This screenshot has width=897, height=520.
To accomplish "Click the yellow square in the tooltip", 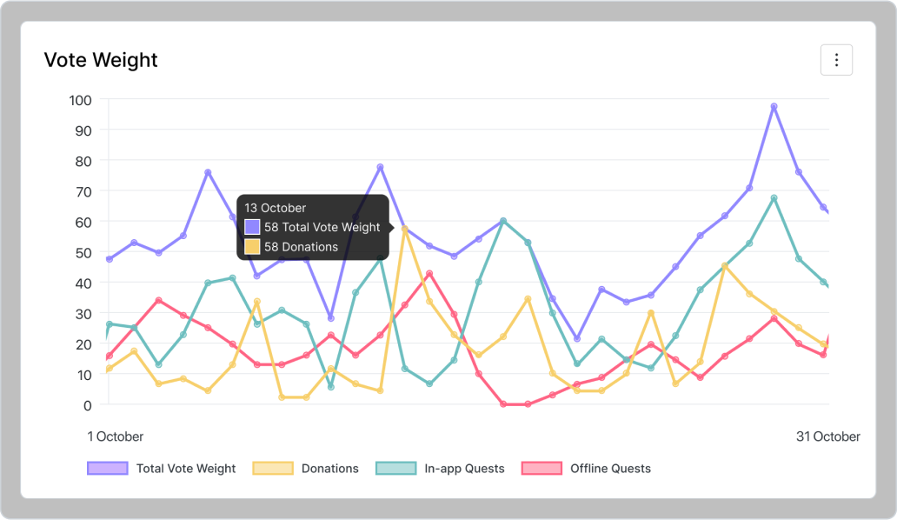I will click(x=252, y=247).
